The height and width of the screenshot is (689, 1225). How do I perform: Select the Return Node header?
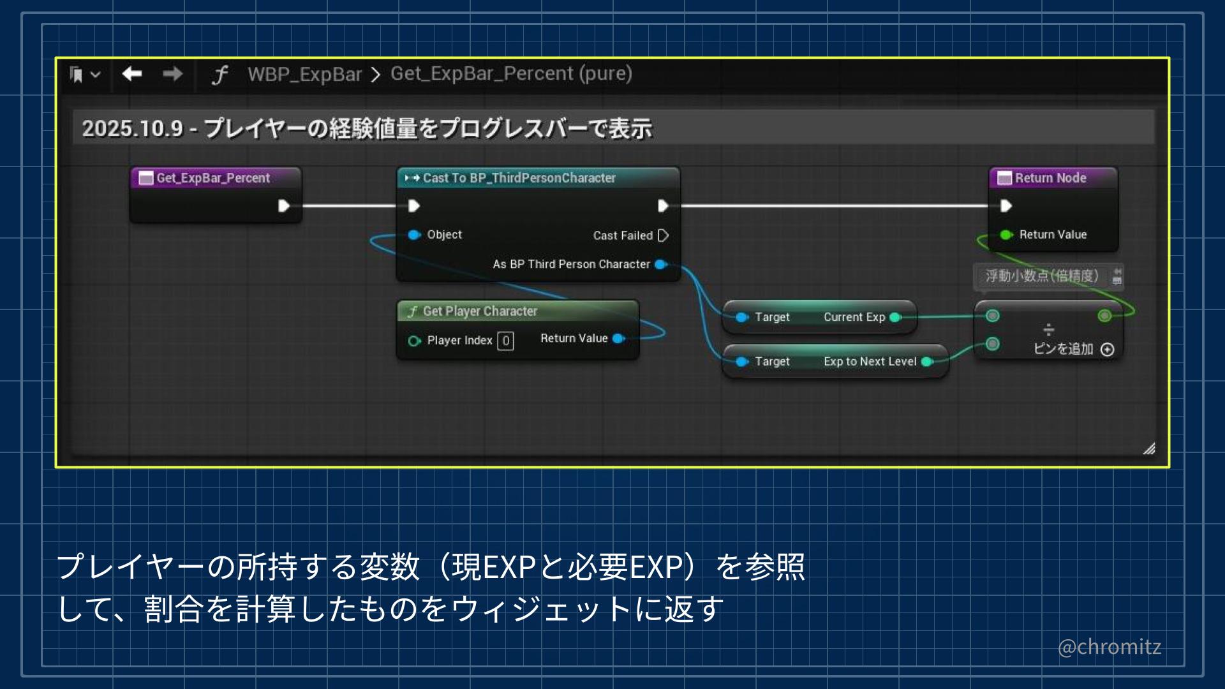1053,178
